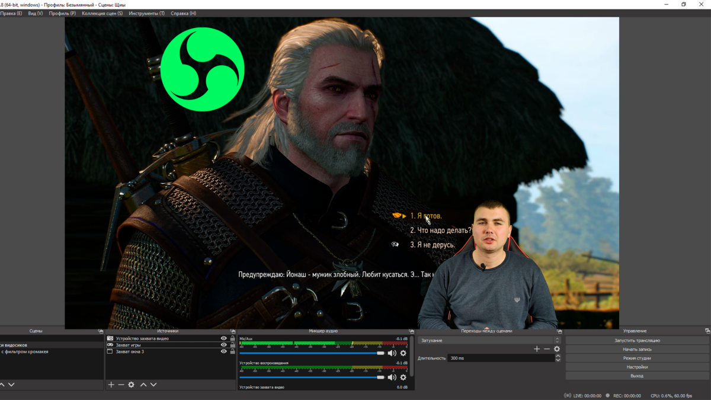Toggle lock on Захват окна 3
Screen dimensions: 711x400
(232, 351)
